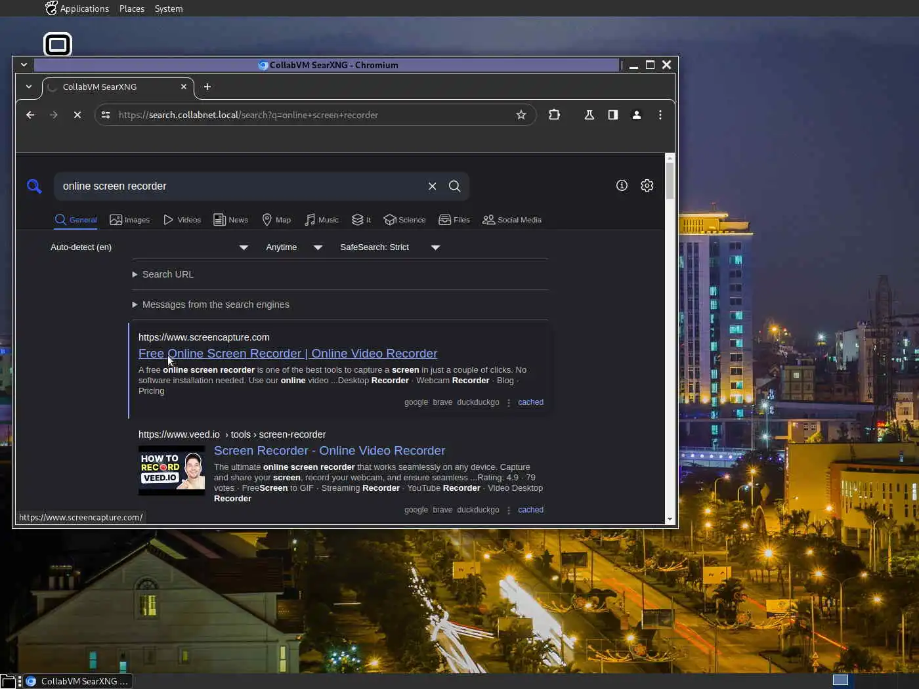Switch to the Videos tab
919x689 pixels.
pos(182,220)
